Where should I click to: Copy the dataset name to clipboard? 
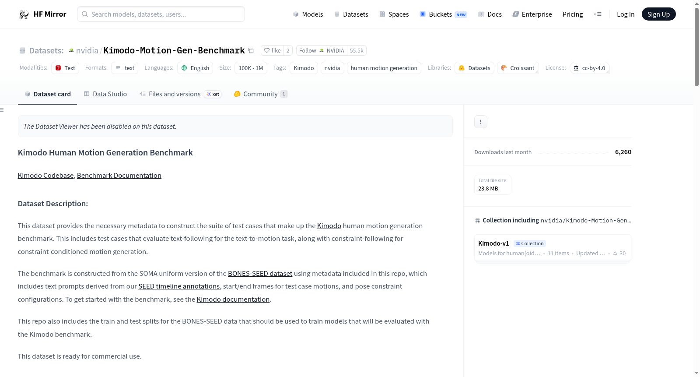251,50
